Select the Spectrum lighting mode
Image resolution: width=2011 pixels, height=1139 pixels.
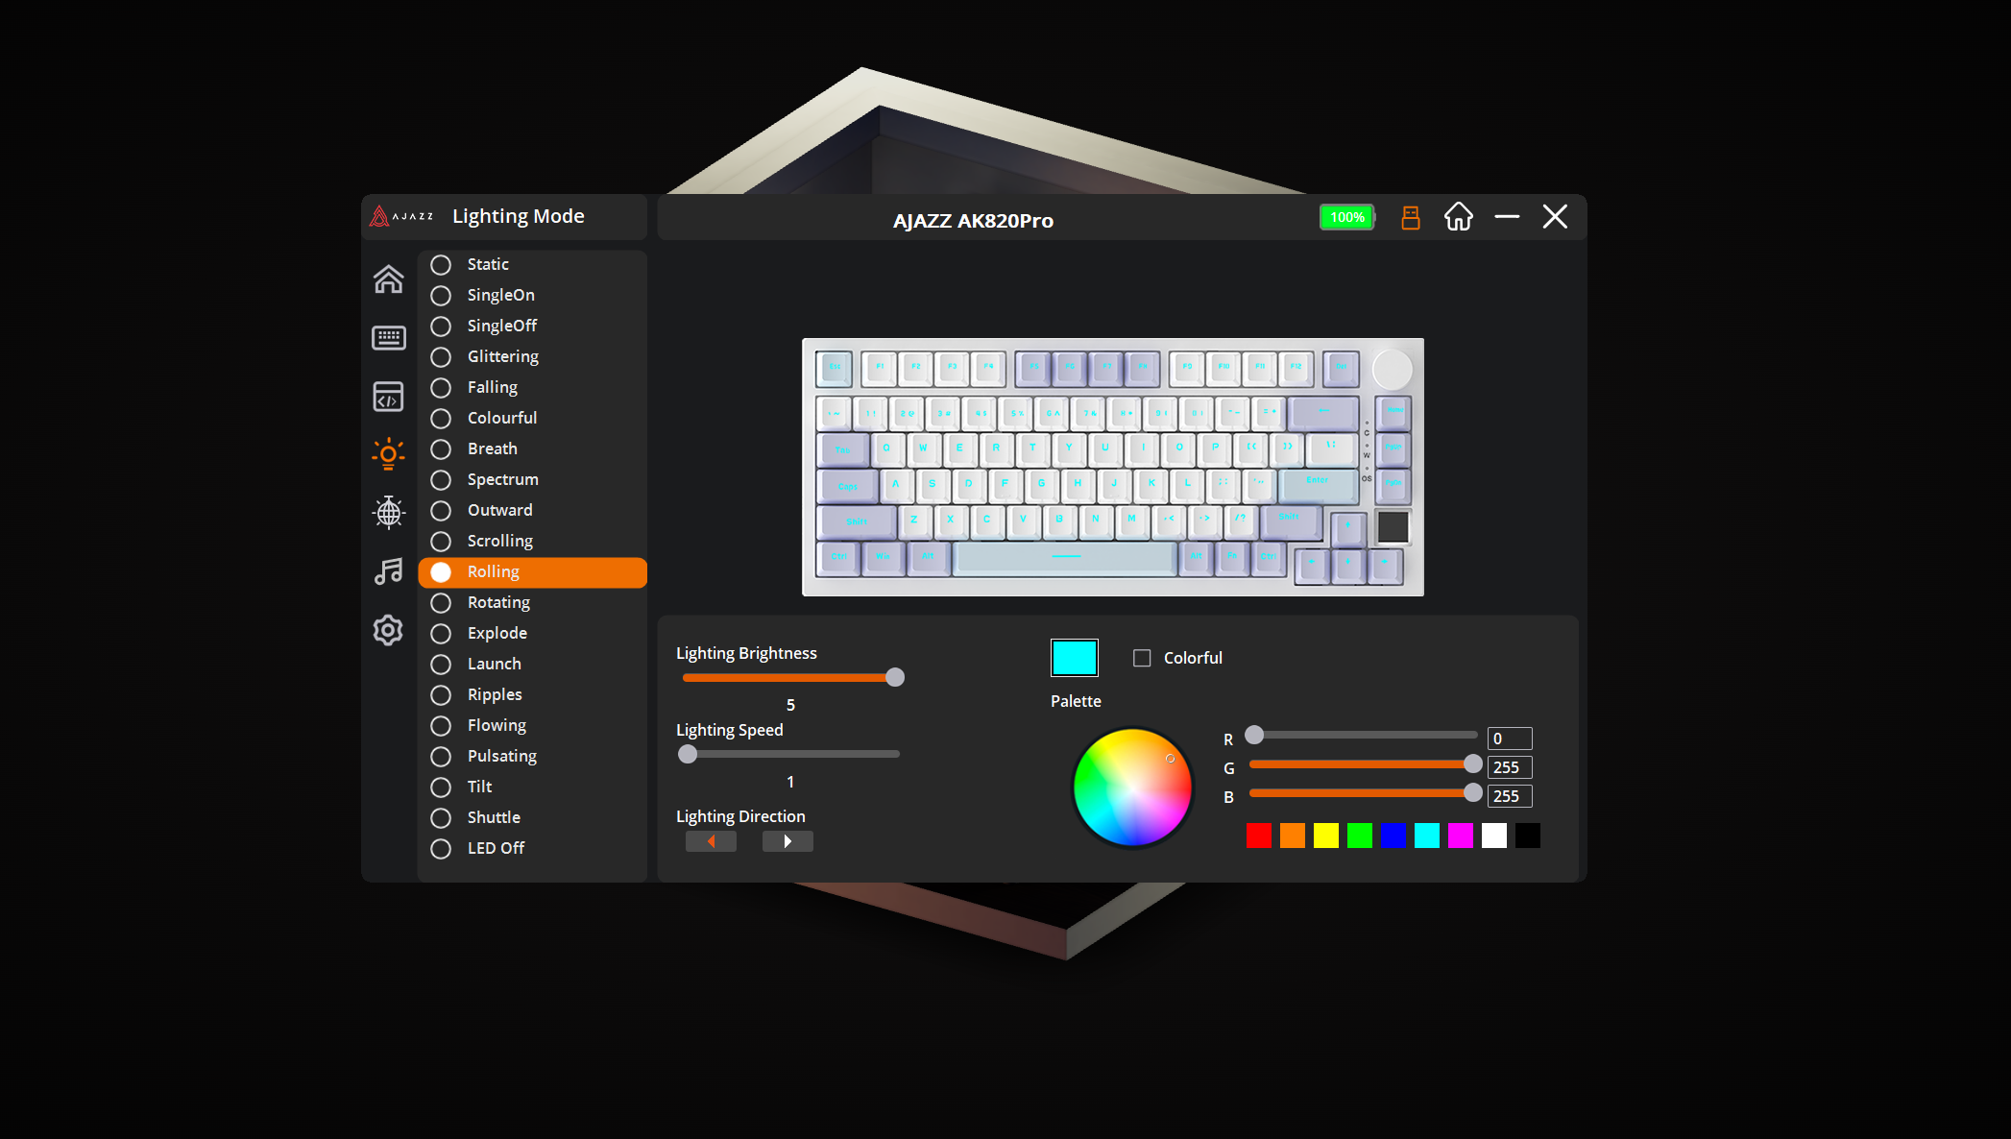tap(532, 479)
